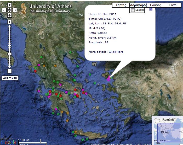
Task: Click the overview minimap rectangle
Action: click(x=169, y=133)
